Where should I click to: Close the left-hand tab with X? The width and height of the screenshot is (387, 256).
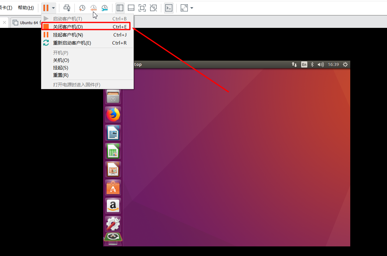[x=4, y=23]
